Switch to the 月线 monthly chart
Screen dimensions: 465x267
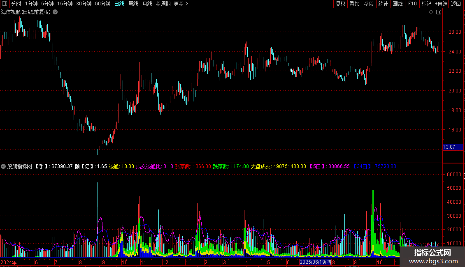147,4
